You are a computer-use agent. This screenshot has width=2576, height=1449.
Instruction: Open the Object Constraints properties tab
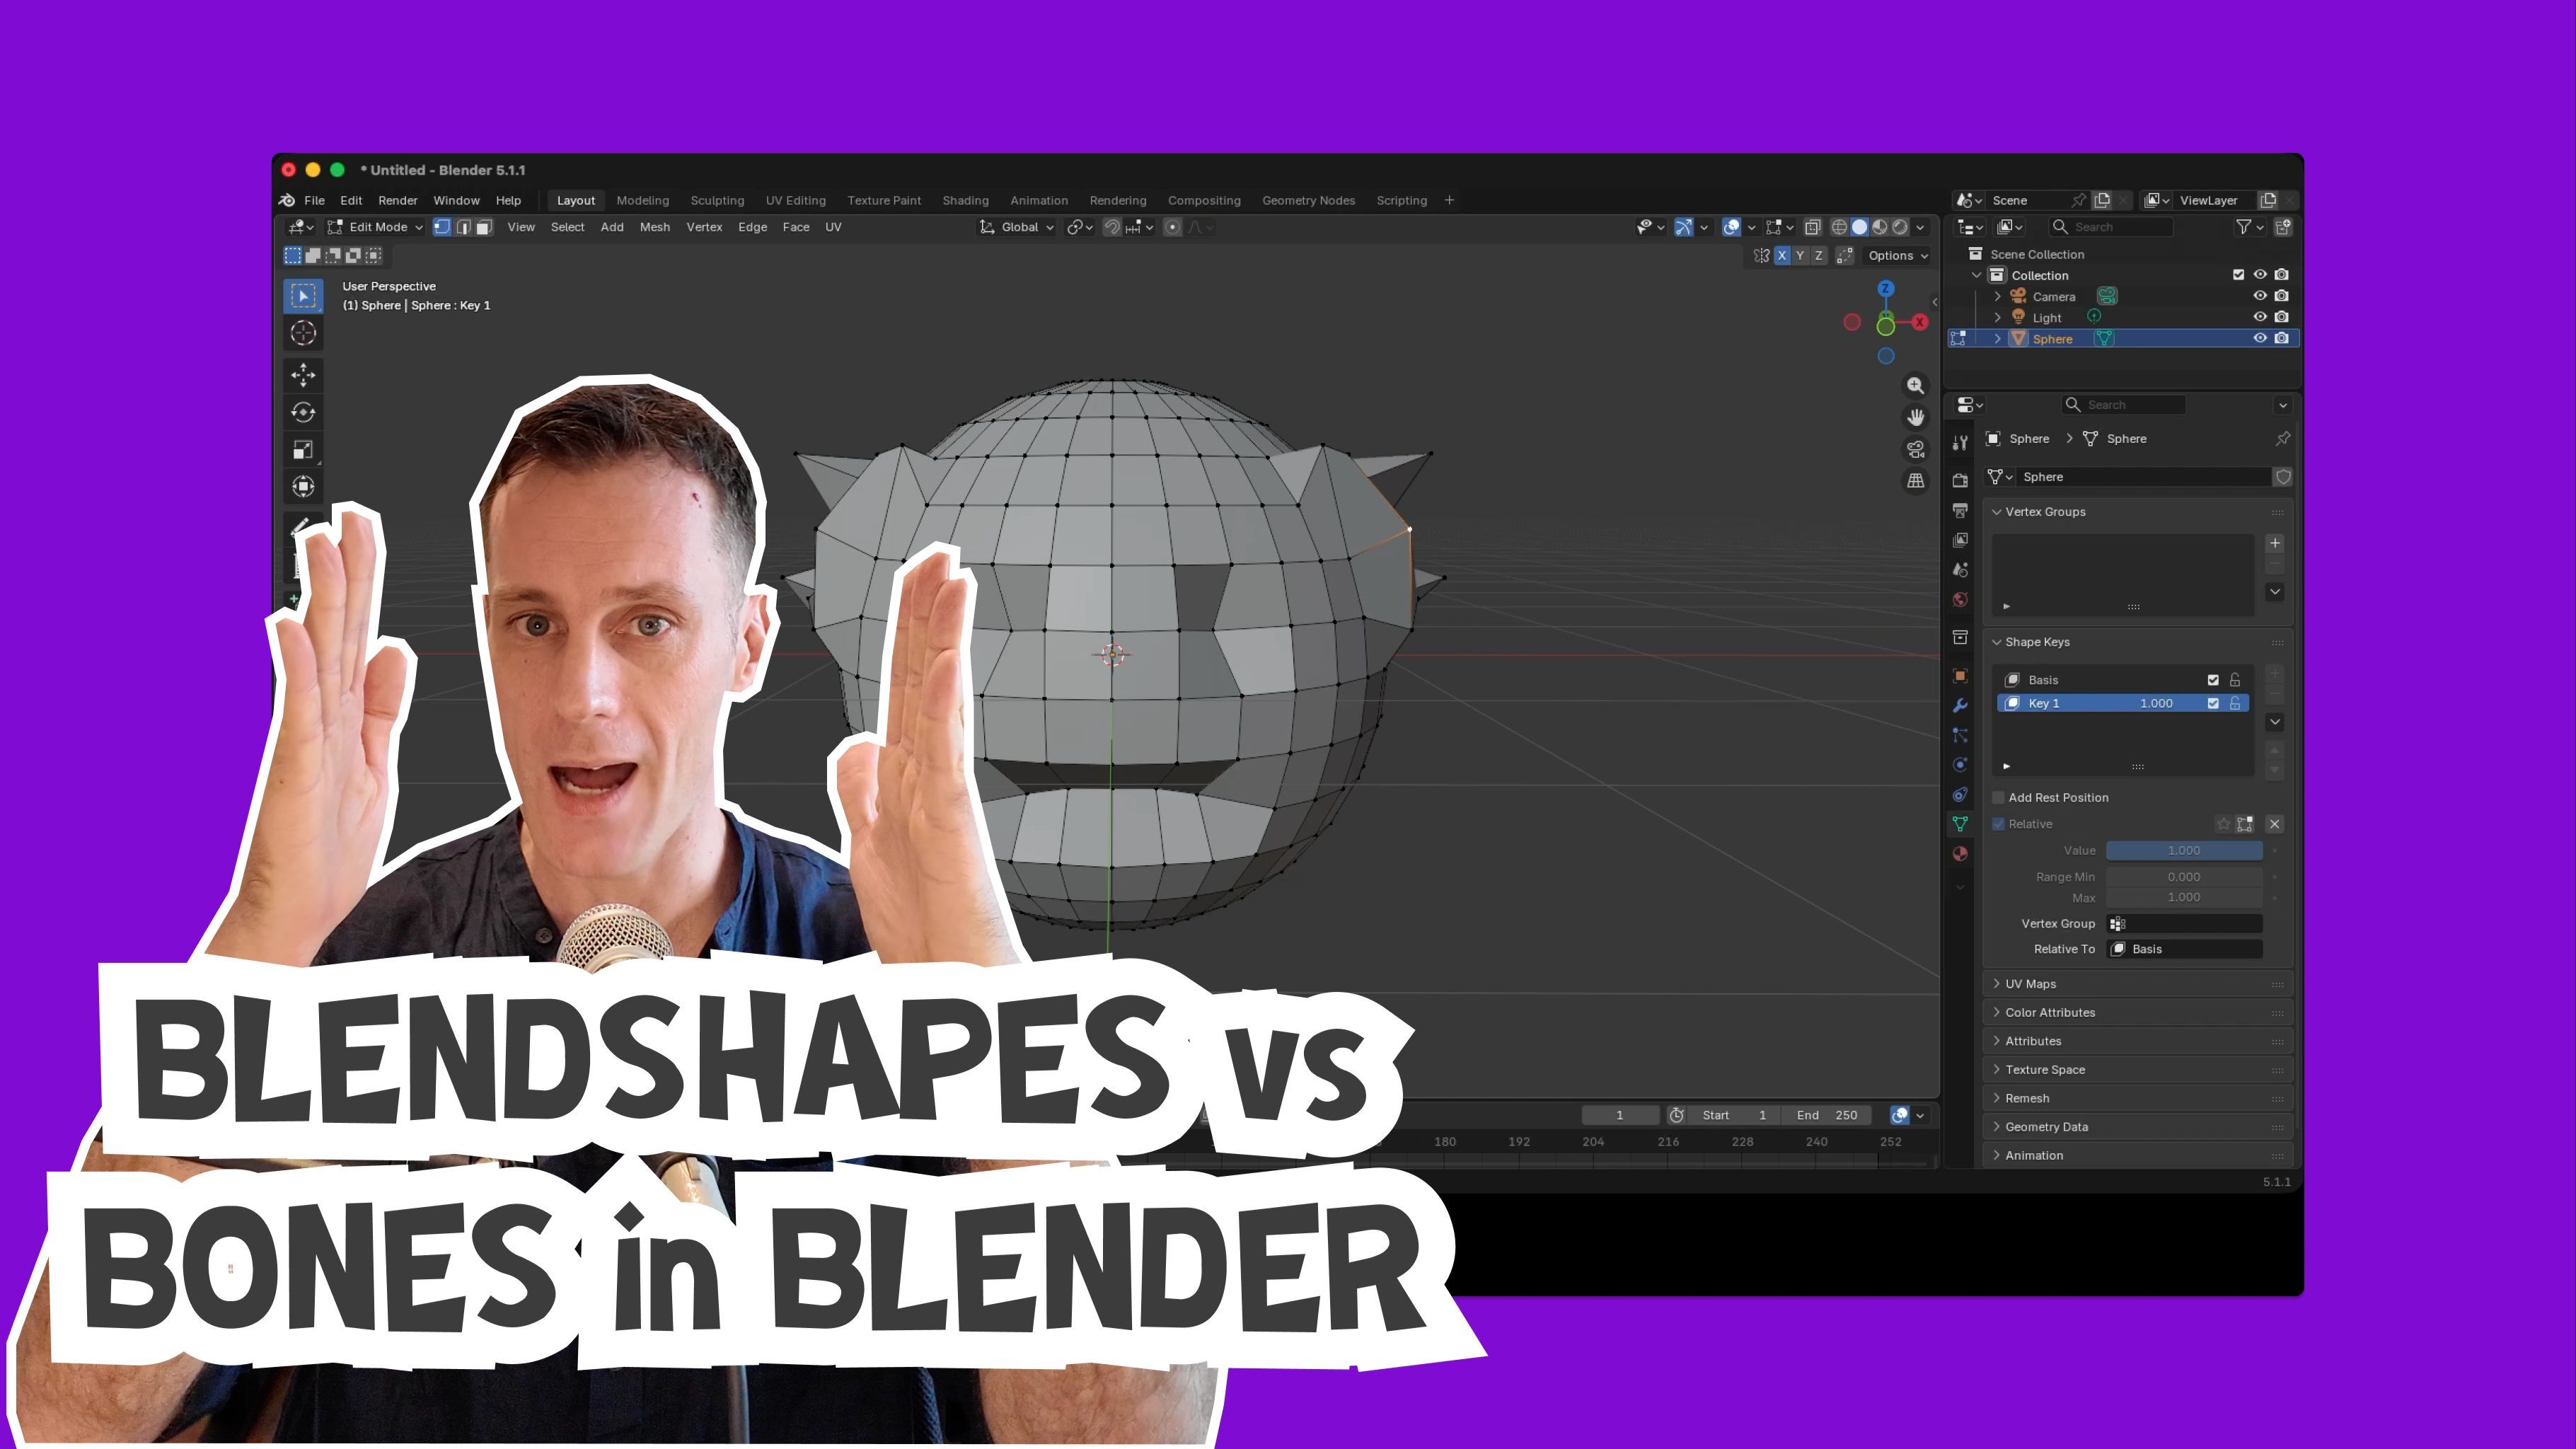tap(1960, 795)
